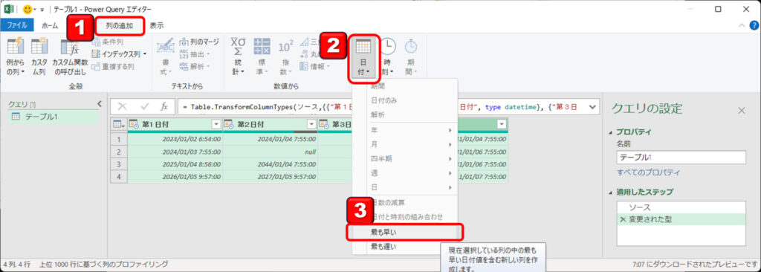The image size is (761, 272).
Task: Choose 解析 in the date menu
Action: pyautogui.click(x=405, y=115)
